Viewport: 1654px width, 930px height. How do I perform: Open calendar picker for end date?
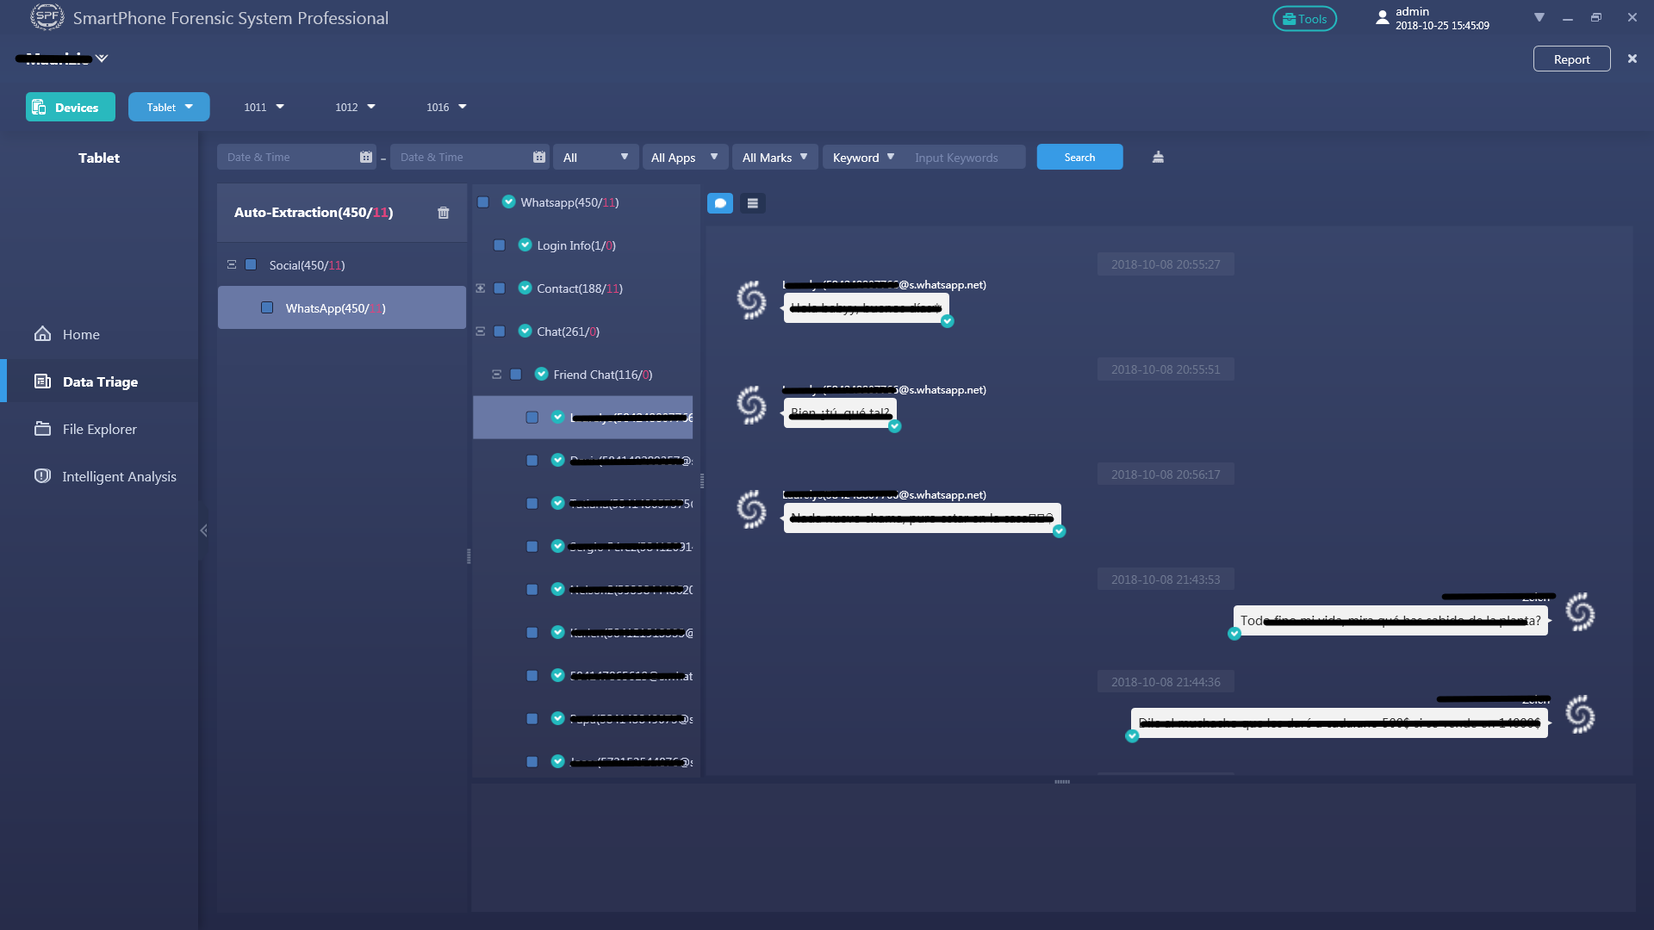[x=539, y=157]
